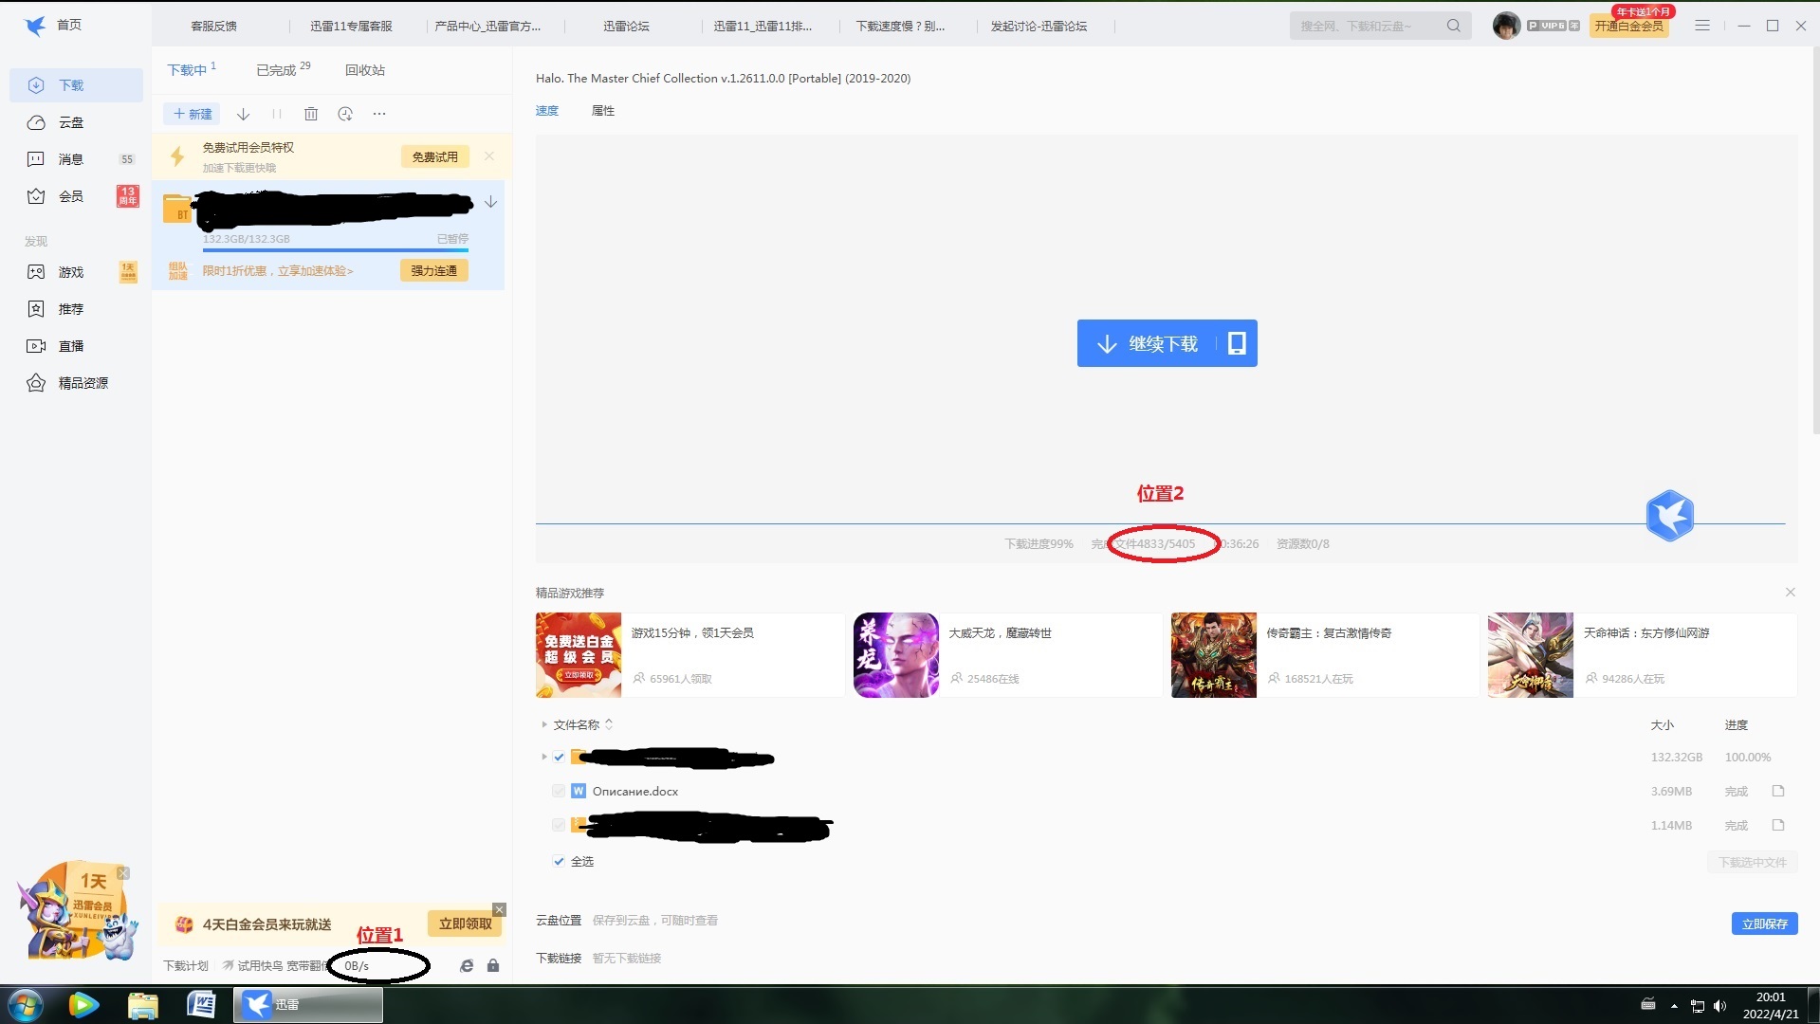Open the trash/delete icon in the toolbar
The width and height of the screenshot is (1820, 1024).
[x=311, y=114]
